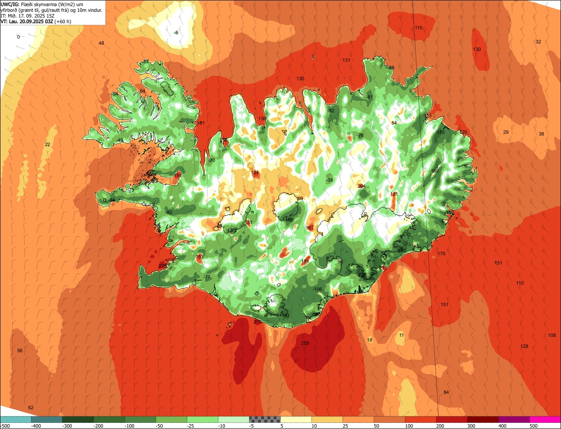Image resolution: width=561 pixels, height=429 pixels.
Task: Click the '32' value in the northeast corner
Action: tap(538, 42)
